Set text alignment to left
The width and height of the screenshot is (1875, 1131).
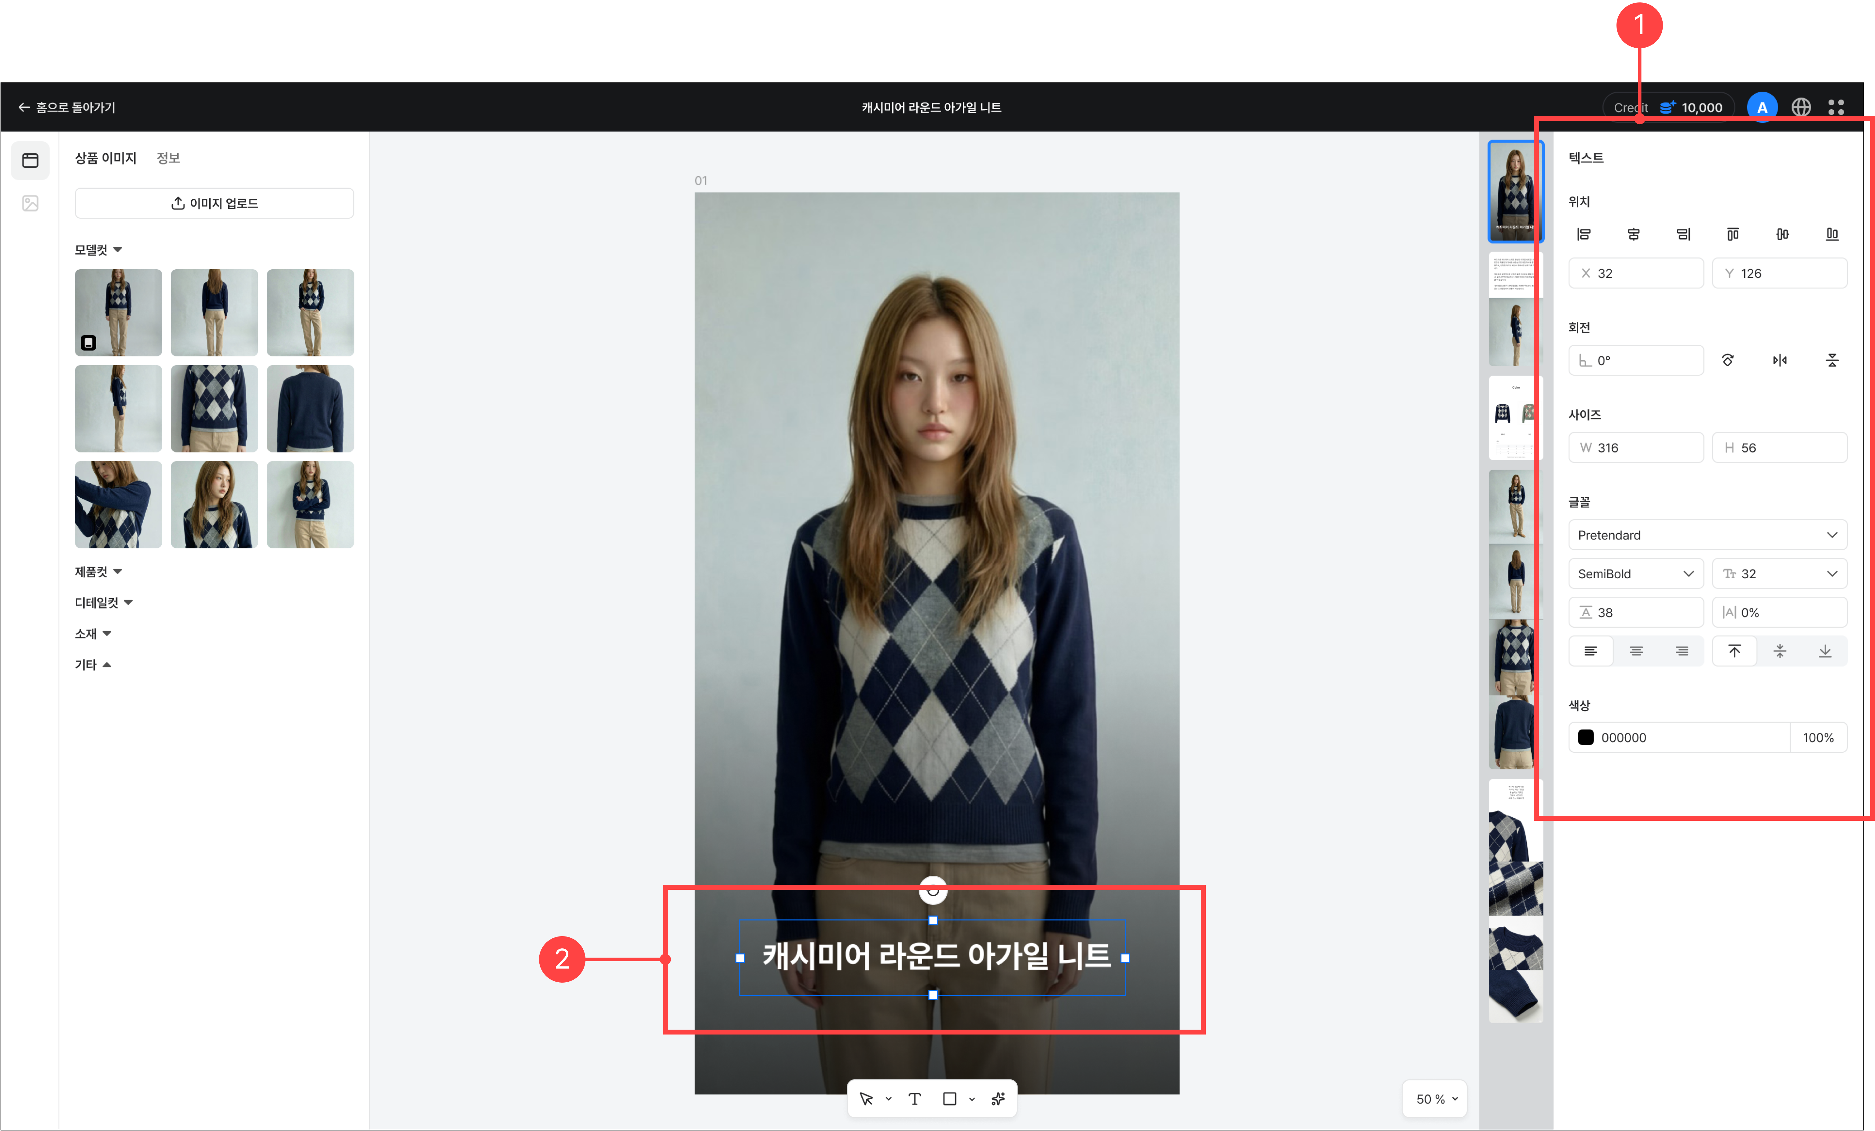coord(1591,651)
